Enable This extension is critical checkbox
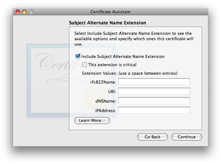Screen dimensions: 221x164 85,65
